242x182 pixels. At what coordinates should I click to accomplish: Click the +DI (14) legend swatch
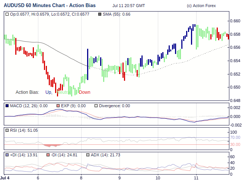tap(7, 154)
